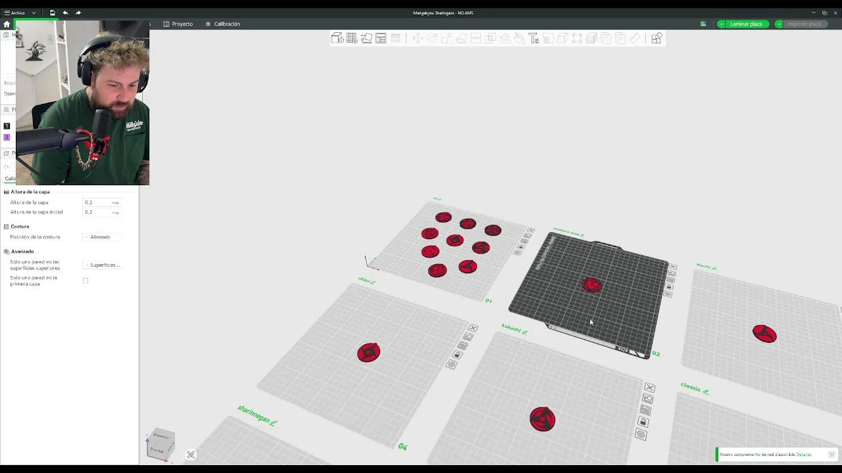
Task: Click the edit pencil next to sharinnegan name
Action: [274, 422]
